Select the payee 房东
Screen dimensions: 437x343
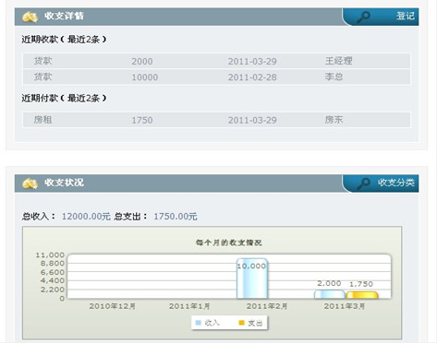(x=334, y=120)
